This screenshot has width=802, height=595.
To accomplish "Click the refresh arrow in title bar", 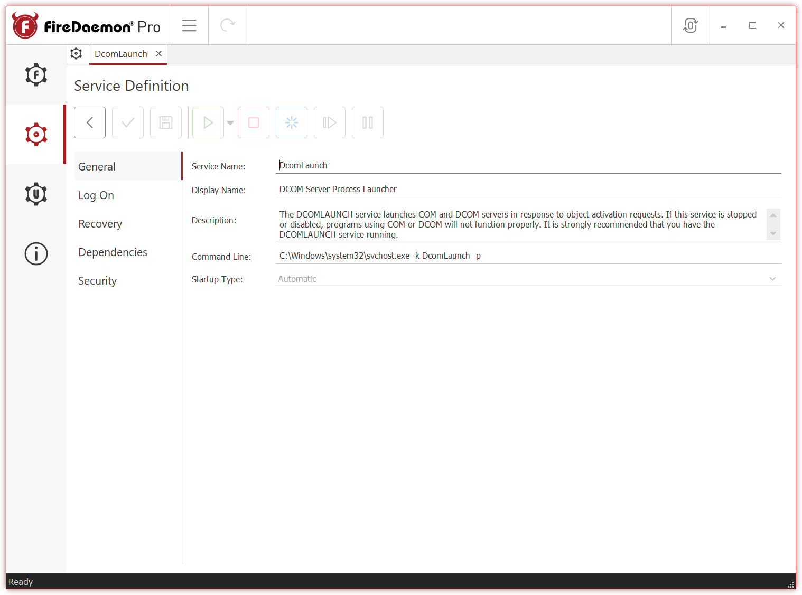I will point(228,25).
